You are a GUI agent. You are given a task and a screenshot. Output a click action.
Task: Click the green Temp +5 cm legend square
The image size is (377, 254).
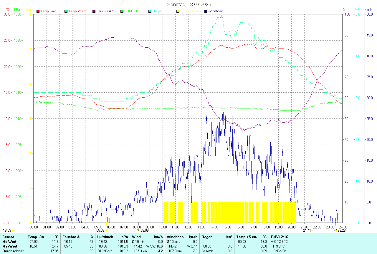pyautogui.click(x=66, y=11)
